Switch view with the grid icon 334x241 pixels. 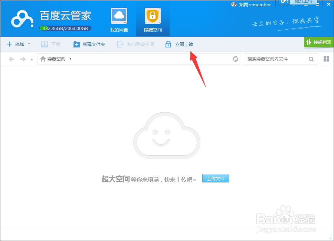click(326, 59)
